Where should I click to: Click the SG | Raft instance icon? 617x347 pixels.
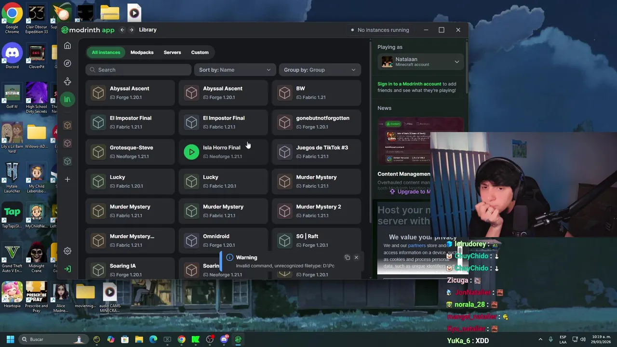(285, 240)
